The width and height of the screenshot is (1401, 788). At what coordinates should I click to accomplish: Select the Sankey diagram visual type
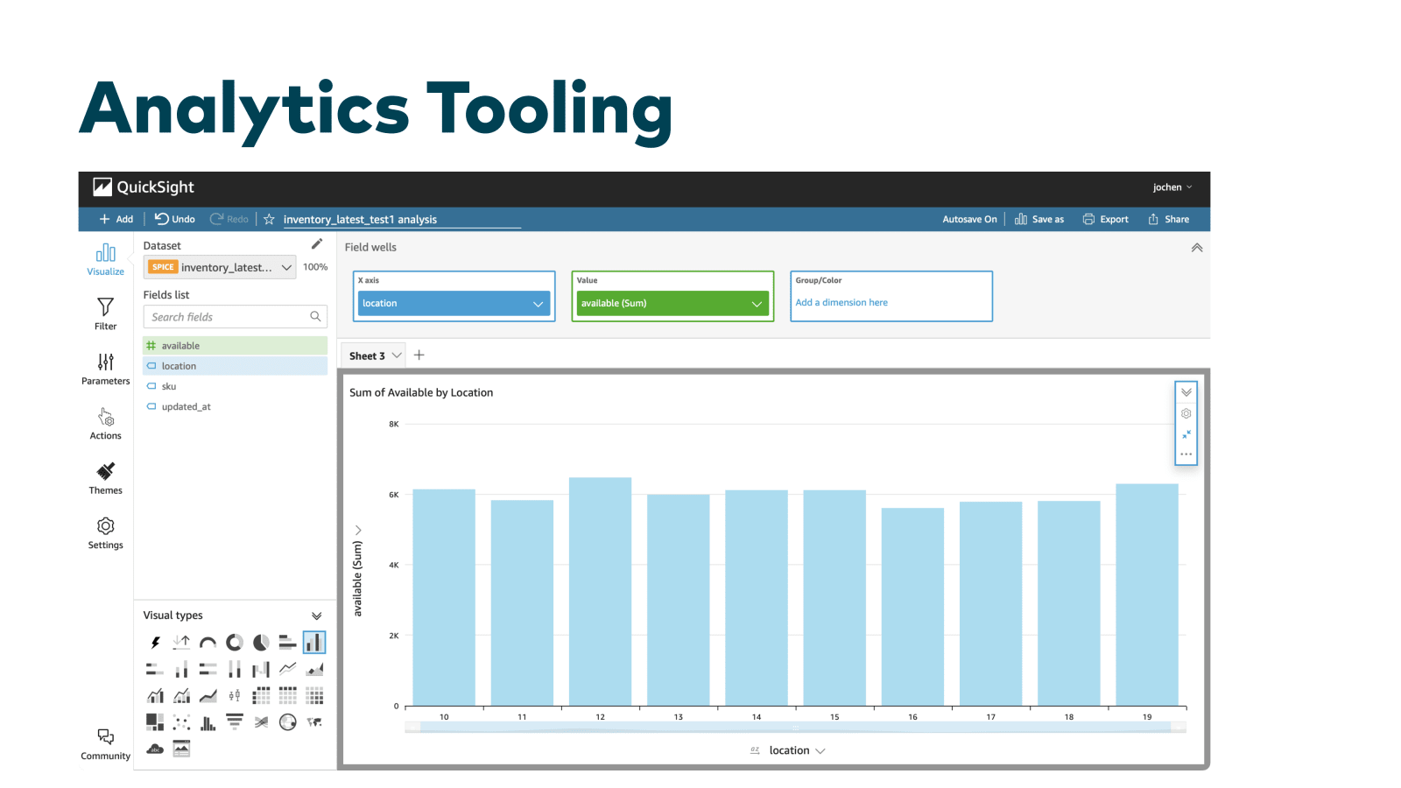(x=261, y=722)
